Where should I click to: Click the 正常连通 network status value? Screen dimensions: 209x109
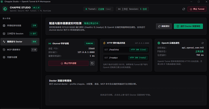(200, 51)
